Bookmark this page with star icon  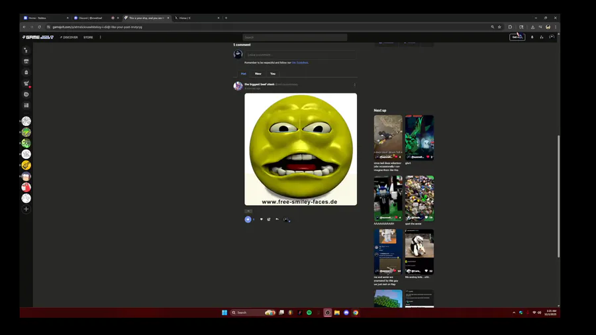(x=499, y=27)
